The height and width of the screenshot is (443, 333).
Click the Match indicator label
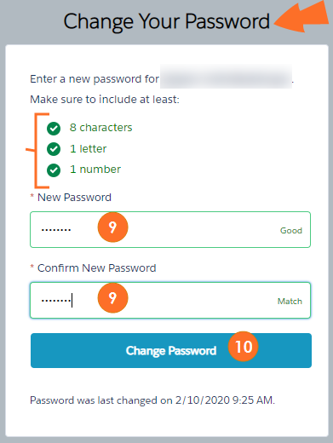[290, 301]
